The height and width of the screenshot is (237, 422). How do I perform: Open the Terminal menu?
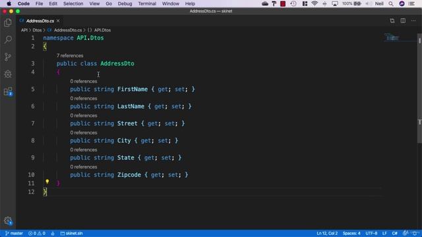[147, 3]
